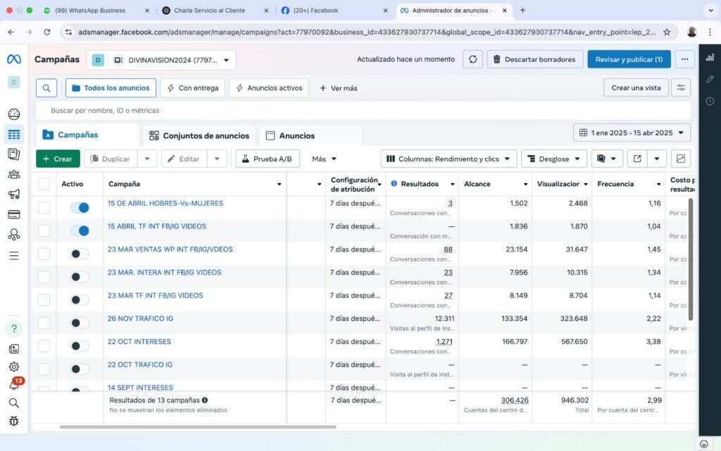Check the box for 15 DE ABRIL HOBRES-Vs-MUJERES row

(44, 208)
